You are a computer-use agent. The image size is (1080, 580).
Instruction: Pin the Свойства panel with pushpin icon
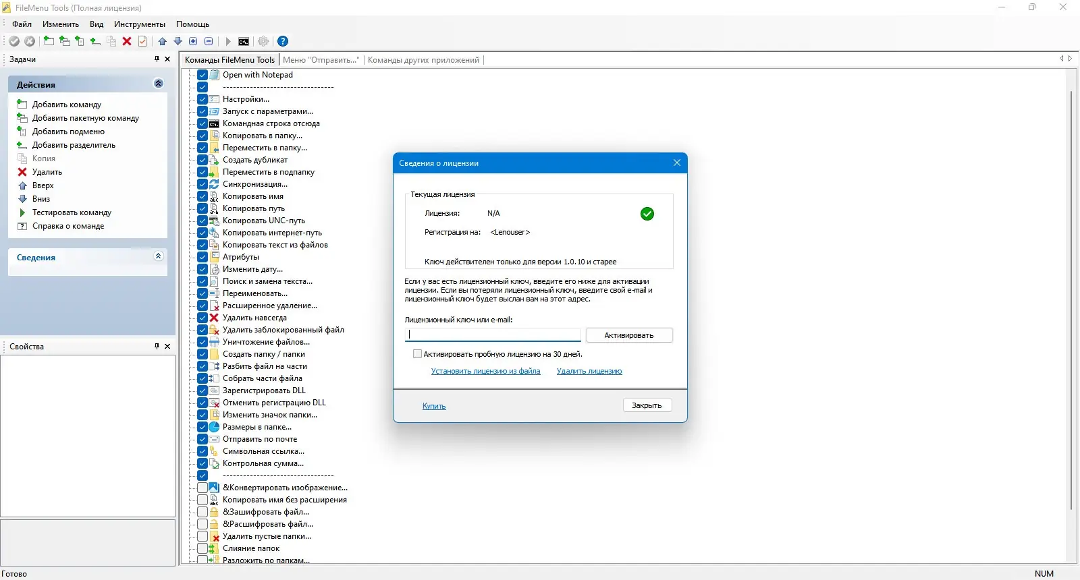pyautogui.click(x=157, y=346)
